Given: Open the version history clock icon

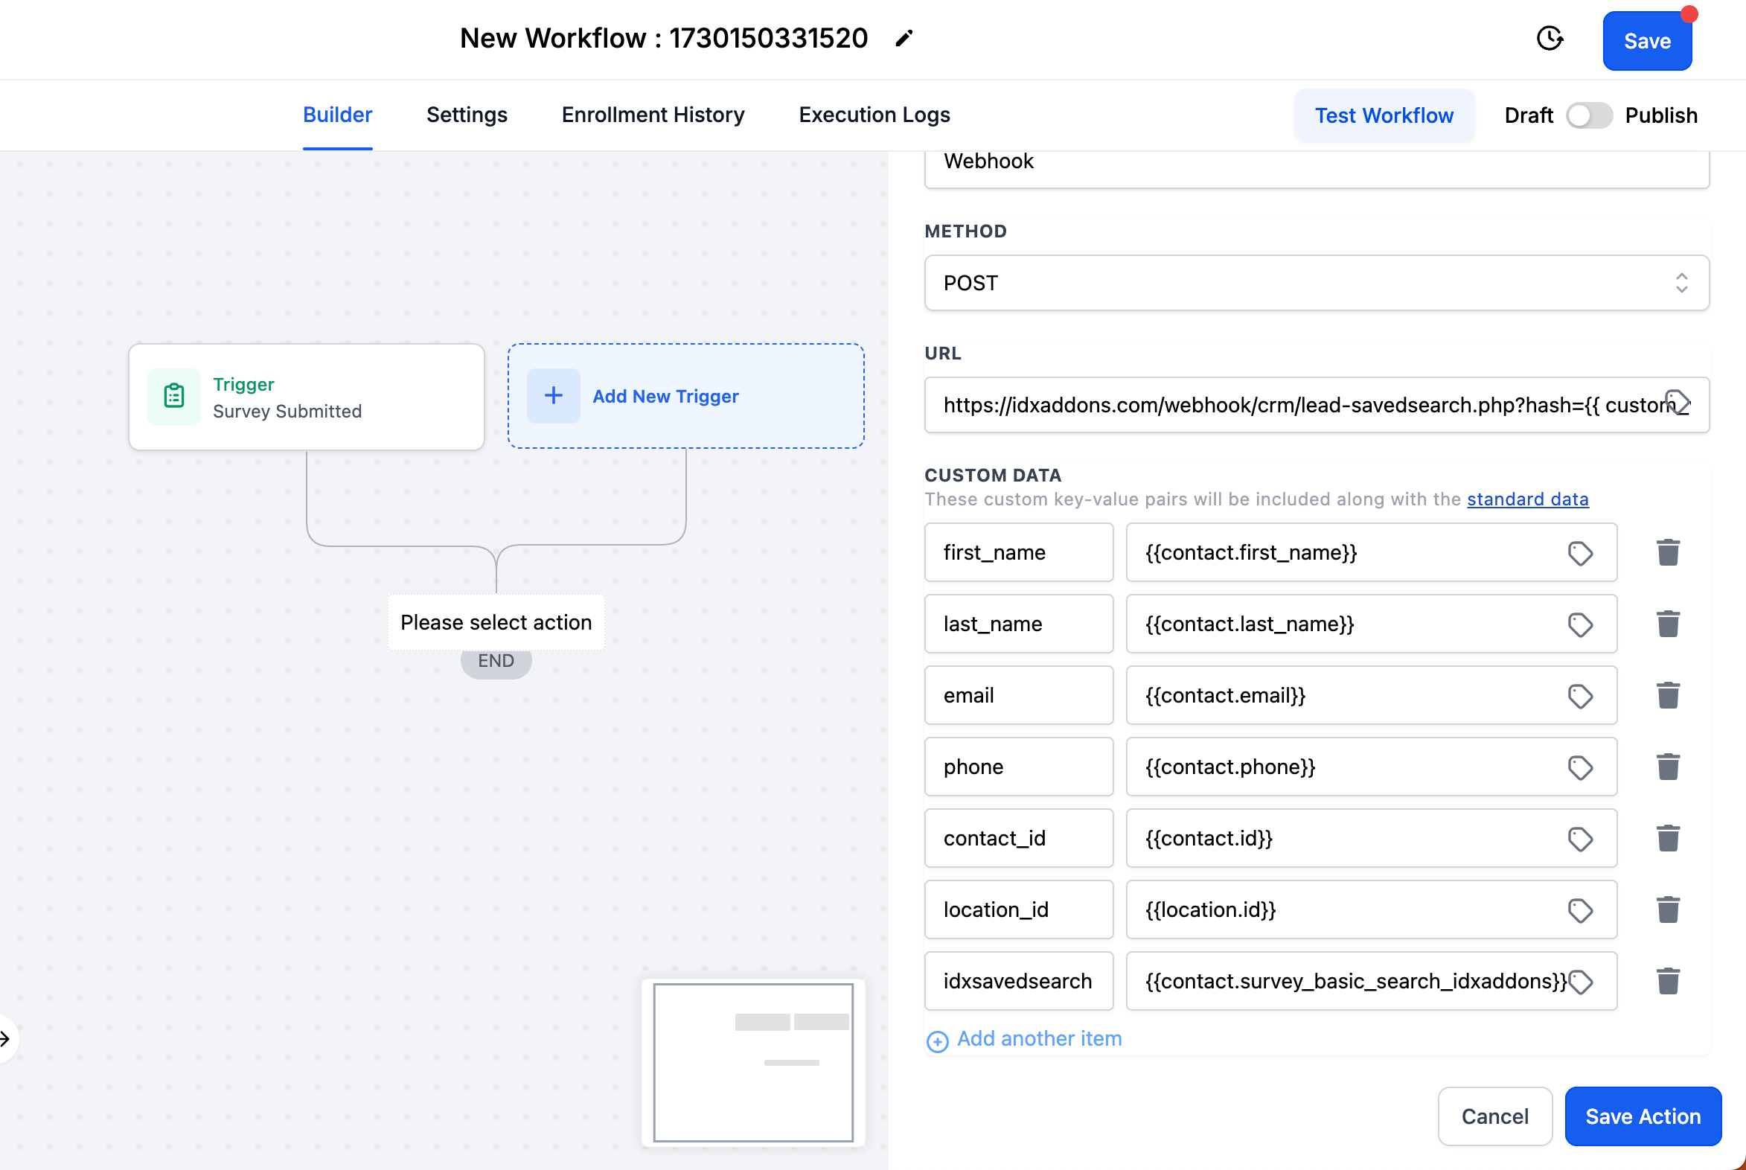Looking at the screenshot, I should pos(1550,39).
